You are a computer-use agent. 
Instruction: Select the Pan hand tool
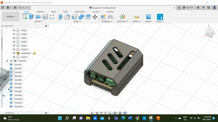click(x=101, y=113)
